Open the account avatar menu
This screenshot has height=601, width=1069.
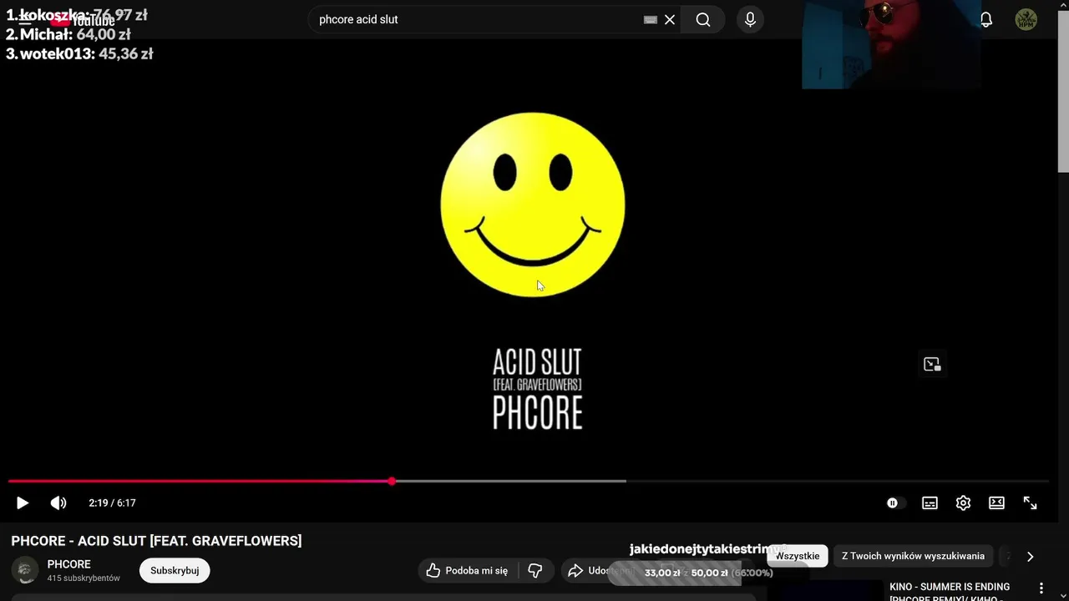click(1026, 19)
